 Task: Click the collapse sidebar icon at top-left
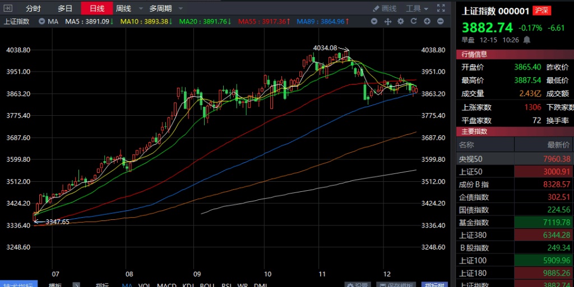coord(8,8)
